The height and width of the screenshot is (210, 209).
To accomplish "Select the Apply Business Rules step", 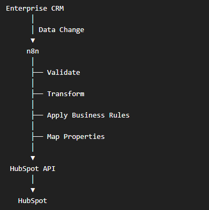I will tap(88, 115).
